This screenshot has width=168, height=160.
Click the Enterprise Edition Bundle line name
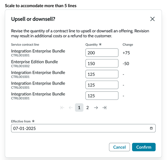pyautogui.click(x=35, y=62)
